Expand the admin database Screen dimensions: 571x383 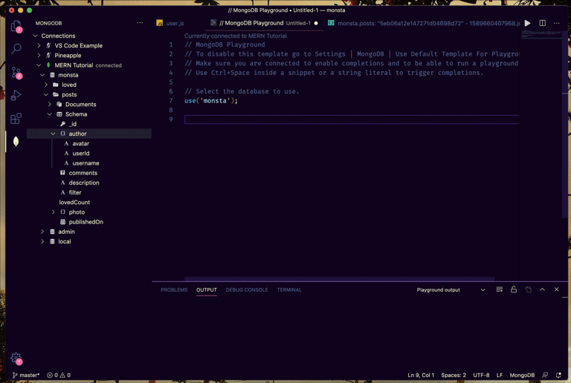42,232
